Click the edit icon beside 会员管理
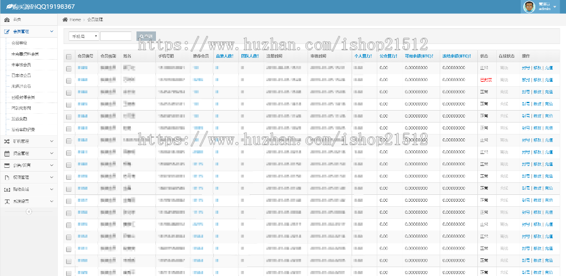The width and height of the screenshot is (566, 276). point(7,31)
